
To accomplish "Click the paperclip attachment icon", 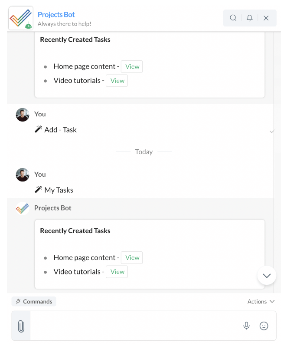I will click(21, 326).
